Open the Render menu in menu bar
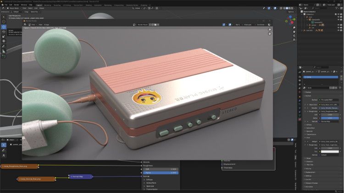This screenshot has height=193, width=344. pos(17,5)
